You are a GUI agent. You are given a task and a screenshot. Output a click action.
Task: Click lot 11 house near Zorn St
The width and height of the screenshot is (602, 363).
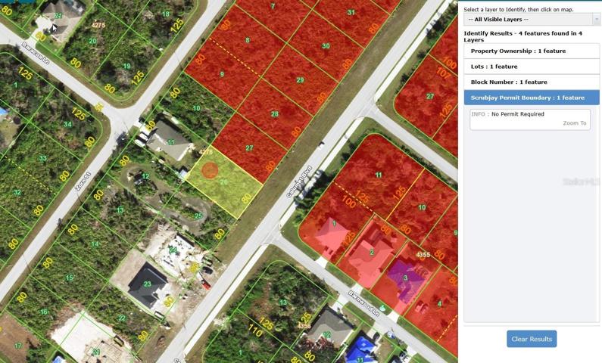pos(170,141)
